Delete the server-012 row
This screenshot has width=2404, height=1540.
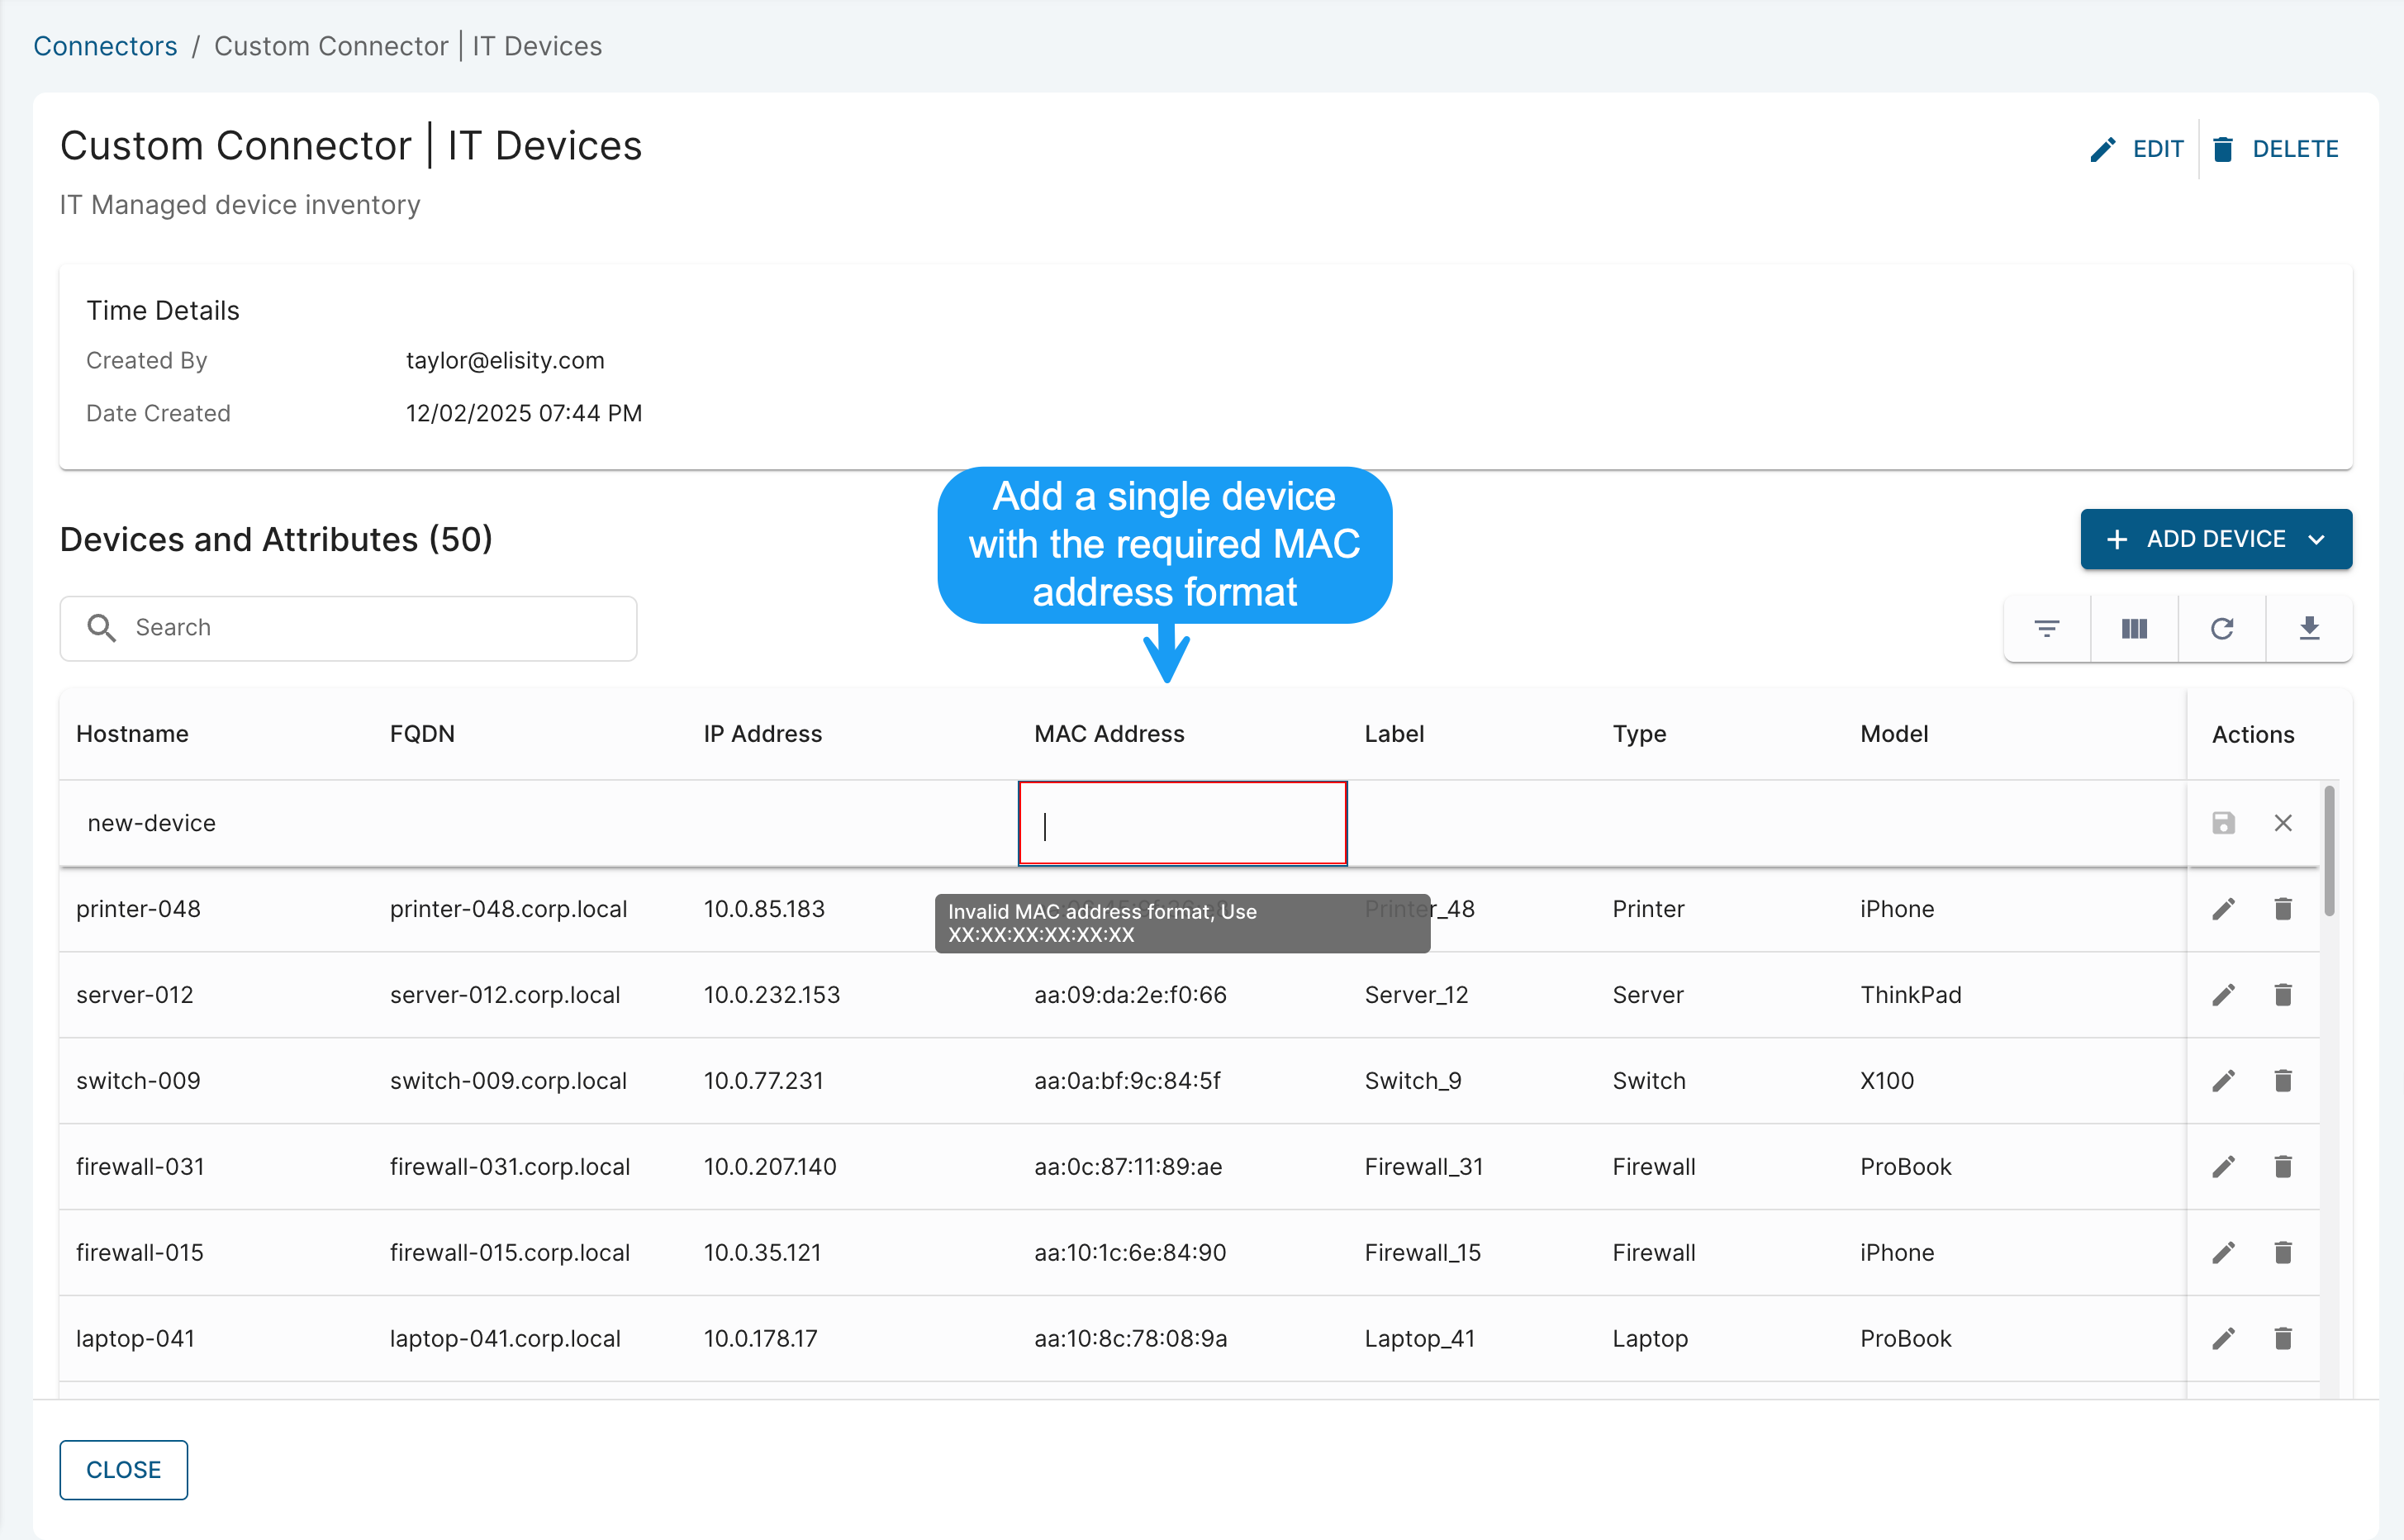pyautogui.click(x=2283, y=995)
